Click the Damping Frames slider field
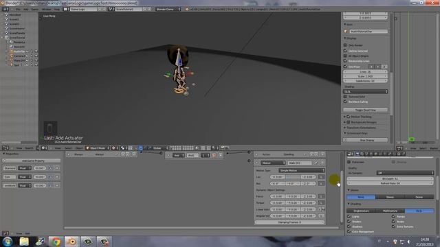 289,222
